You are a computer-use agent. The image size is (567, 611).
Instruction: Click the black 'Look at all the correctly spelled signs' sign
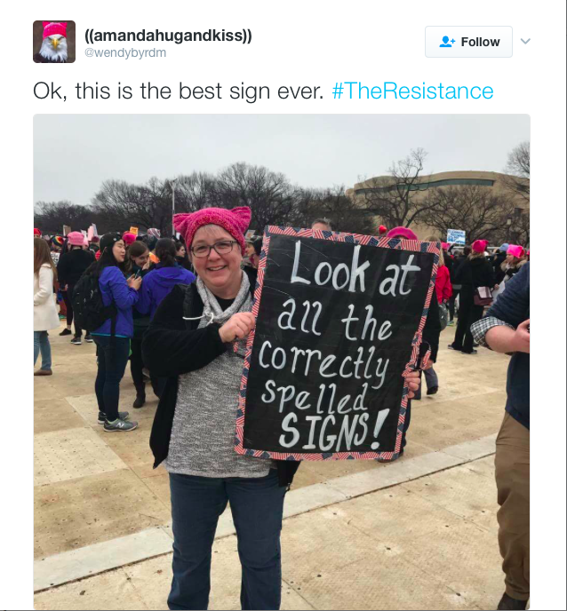coord(335,343)
